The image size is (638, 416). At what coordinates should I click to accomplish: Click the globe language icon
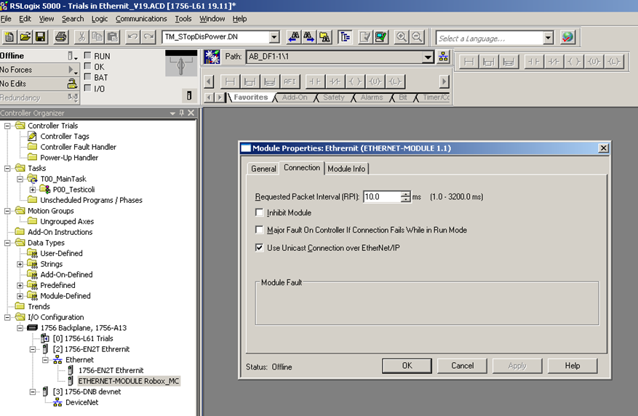(567, 37)
